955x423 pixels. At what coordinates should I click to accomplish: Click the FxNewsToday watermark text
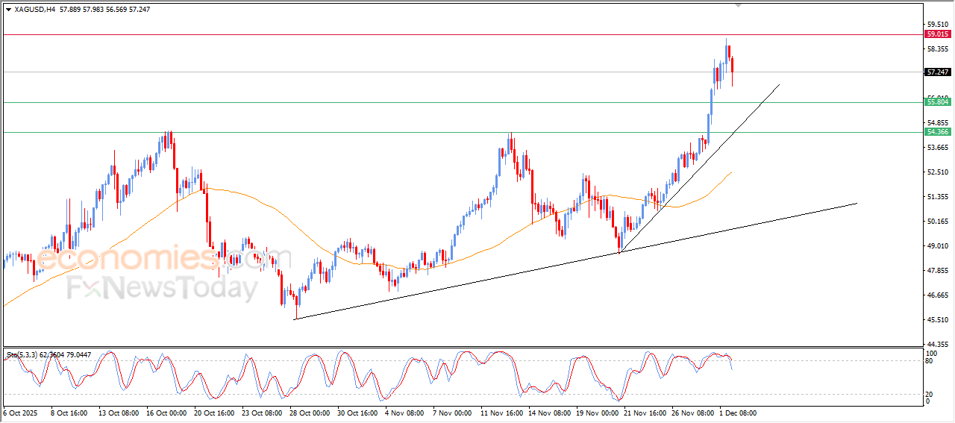(162, 286)
